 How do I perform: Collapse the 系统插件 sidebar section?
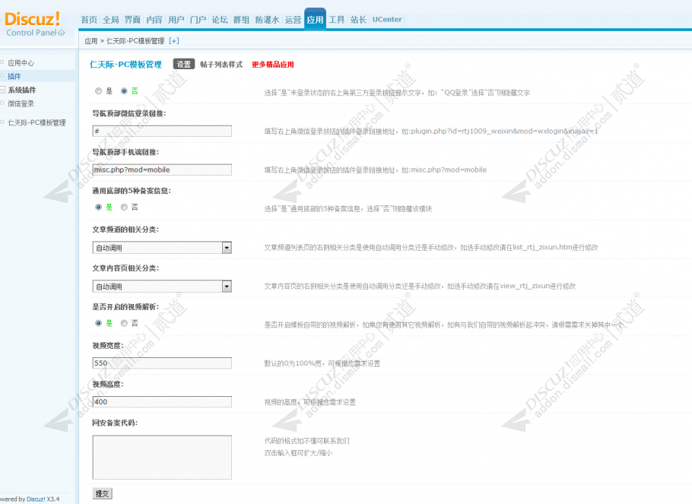coord(2,90)
